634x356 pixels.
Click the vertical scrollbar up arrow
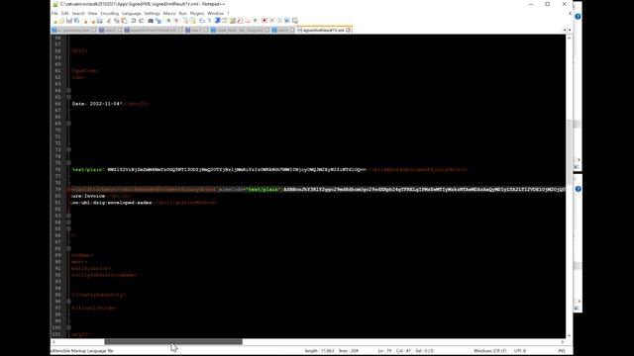570,38
